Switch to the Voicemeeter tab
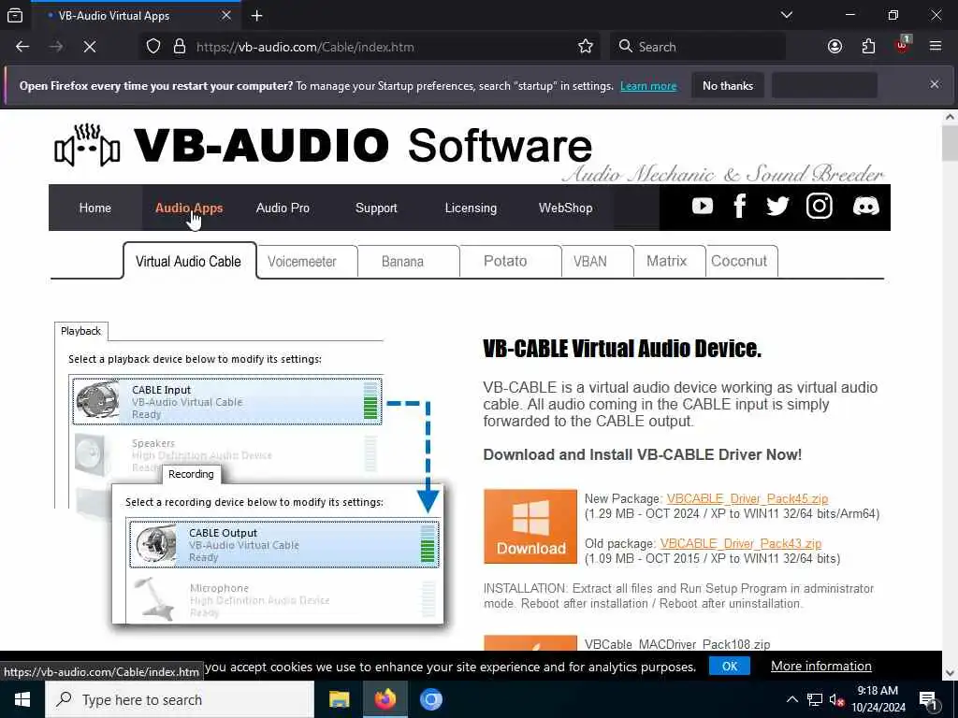Viewport: 958px width, 718px height. 302,262
